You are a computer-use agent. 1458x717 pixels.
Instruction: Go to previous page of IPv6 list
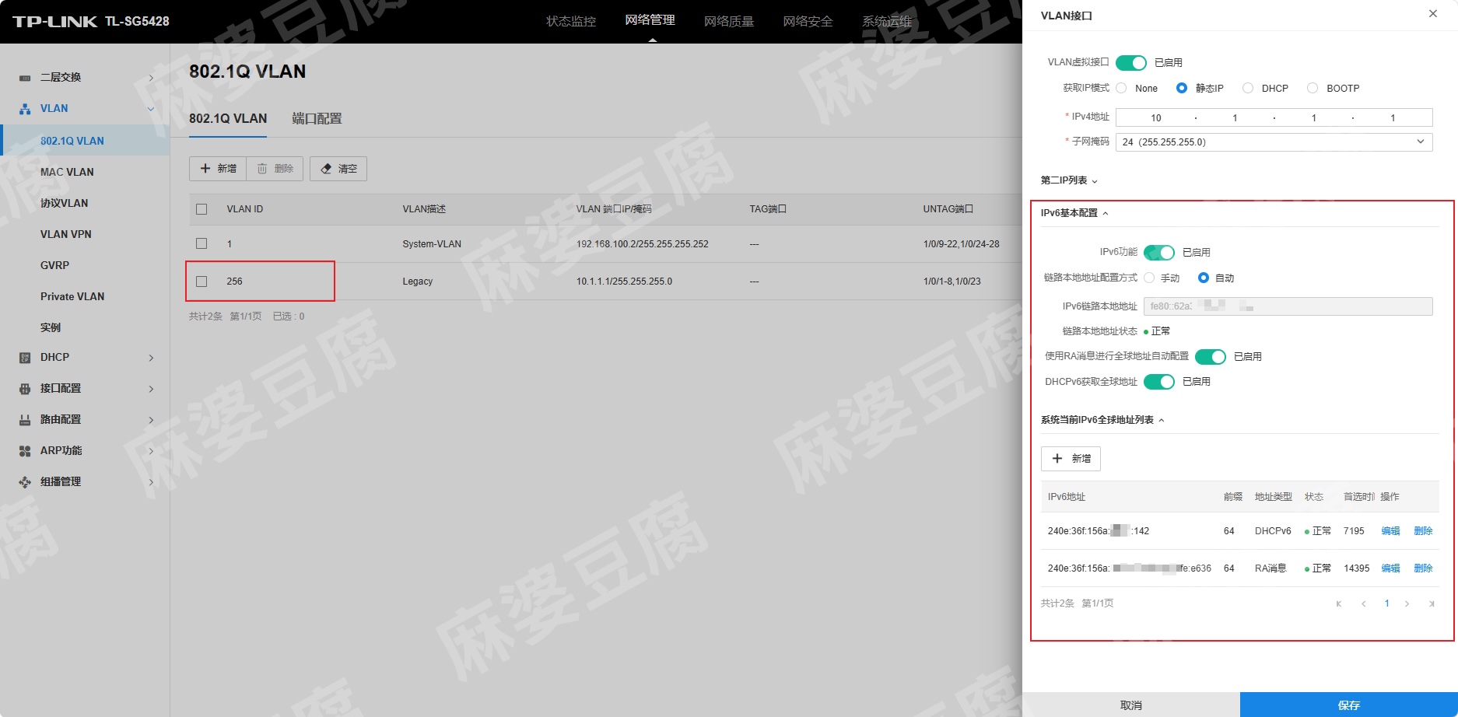click(x=1363, y=603)
